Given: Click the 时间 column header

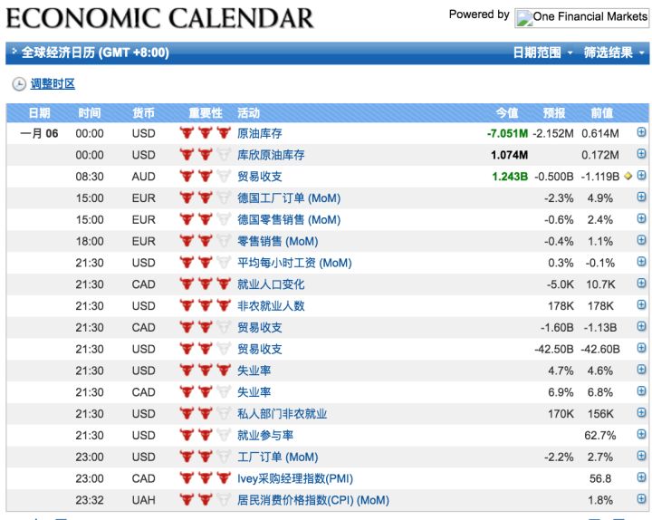Looking at the screenshot, I should point(90,113).
